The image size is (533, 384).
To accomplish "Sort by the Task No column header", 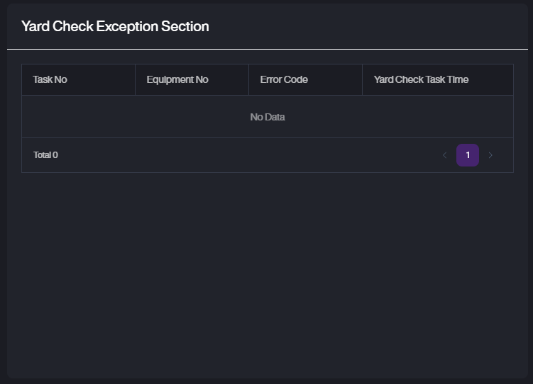I will tap(50, 79).
